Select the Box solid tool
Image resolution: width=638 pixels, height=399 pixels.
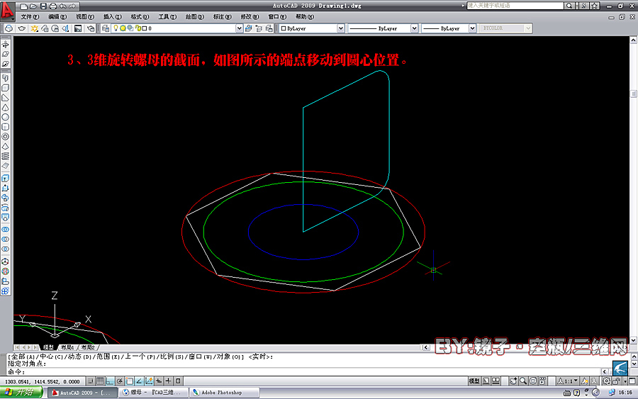coord(5,87)
